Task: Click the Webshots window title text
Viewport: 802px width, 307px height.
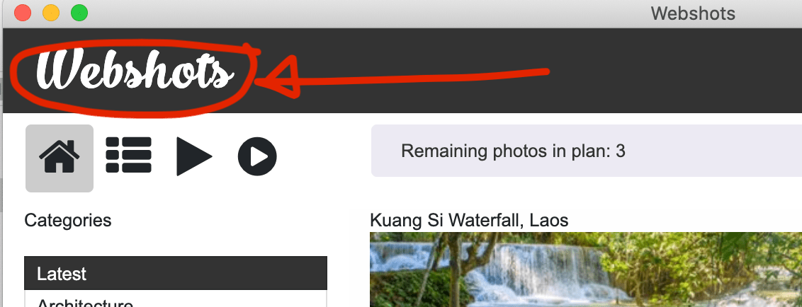Action: click(x=693, y=13)
